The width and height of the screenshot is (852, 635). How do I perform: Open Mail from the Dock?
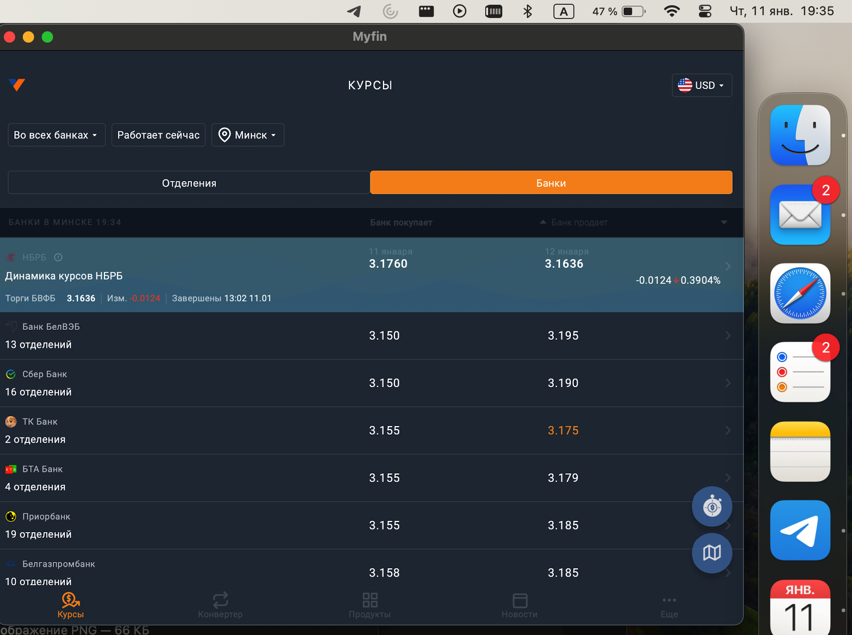(x=800, y=215)
